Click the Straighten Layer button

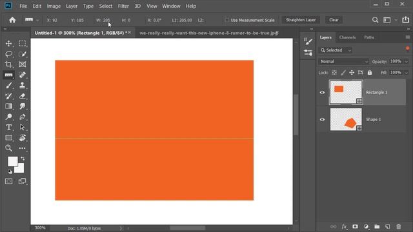click(x=301, y=20)
